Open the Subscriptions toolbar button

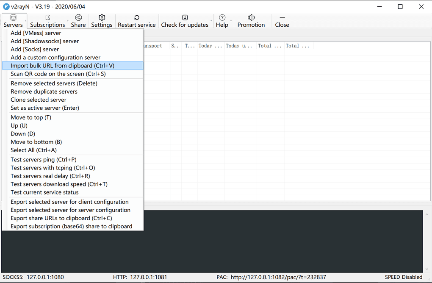coord(47,21)
